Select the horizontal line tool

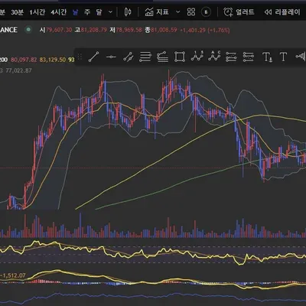(x=111, y=57)
